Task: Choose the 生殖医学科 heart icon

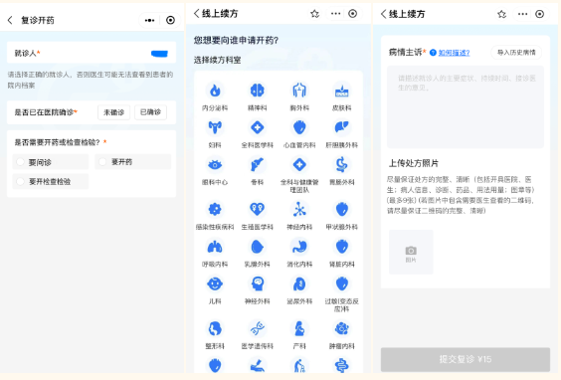Action: [257, 210]
